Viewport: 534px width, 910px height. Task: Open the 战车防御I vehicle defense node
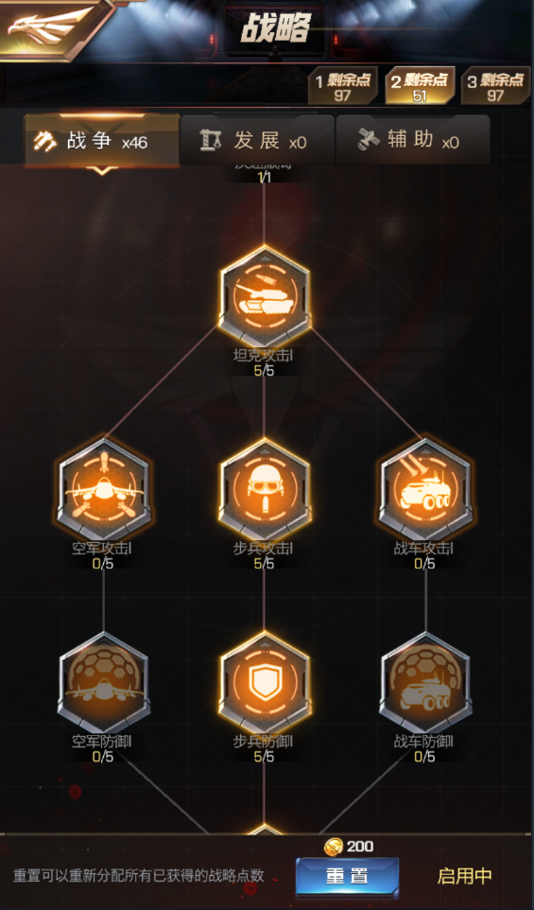click(425, 683)
